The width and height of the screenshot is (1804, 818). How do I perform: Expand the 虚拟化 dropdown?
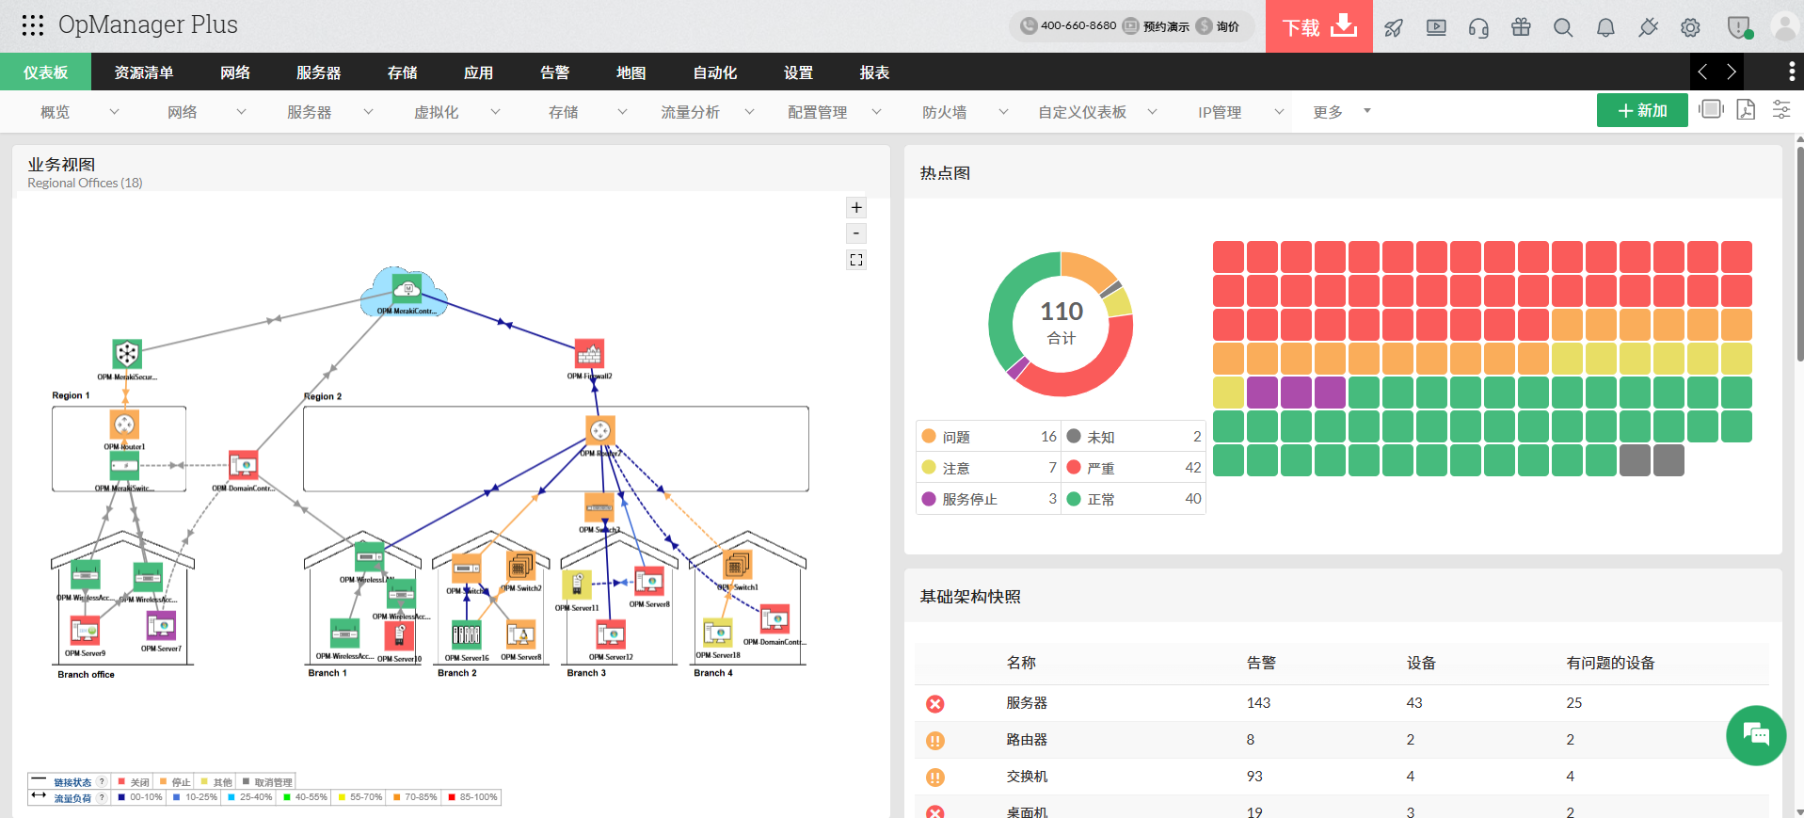tap(495, 112)
